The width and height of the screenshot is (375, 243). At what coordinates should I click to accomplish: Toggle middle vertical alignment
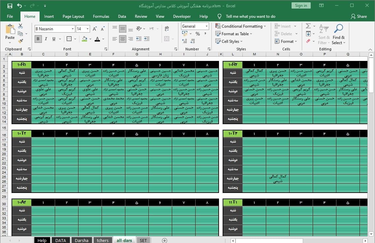tap(123, 29)
